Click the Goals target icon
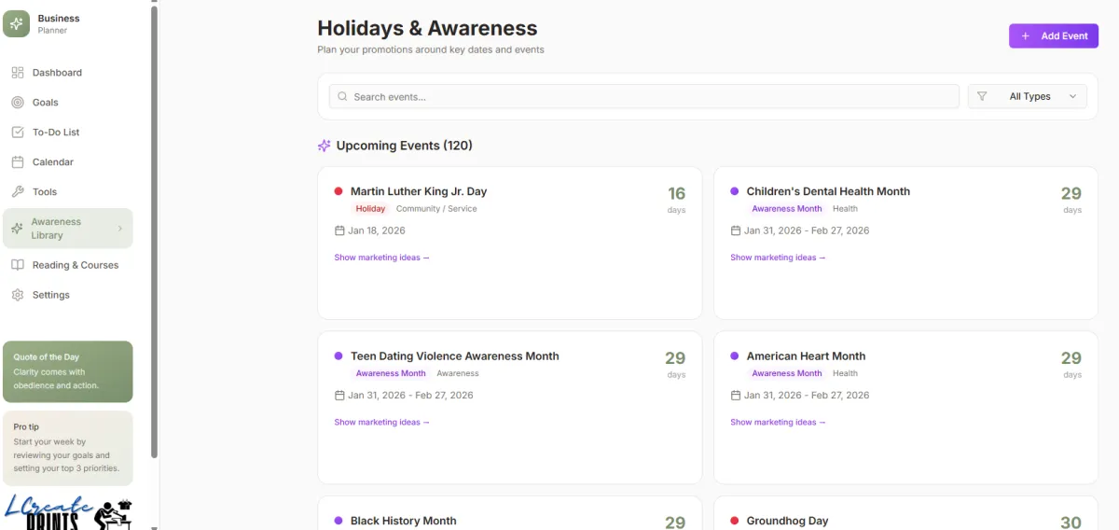 coord(18,103)
